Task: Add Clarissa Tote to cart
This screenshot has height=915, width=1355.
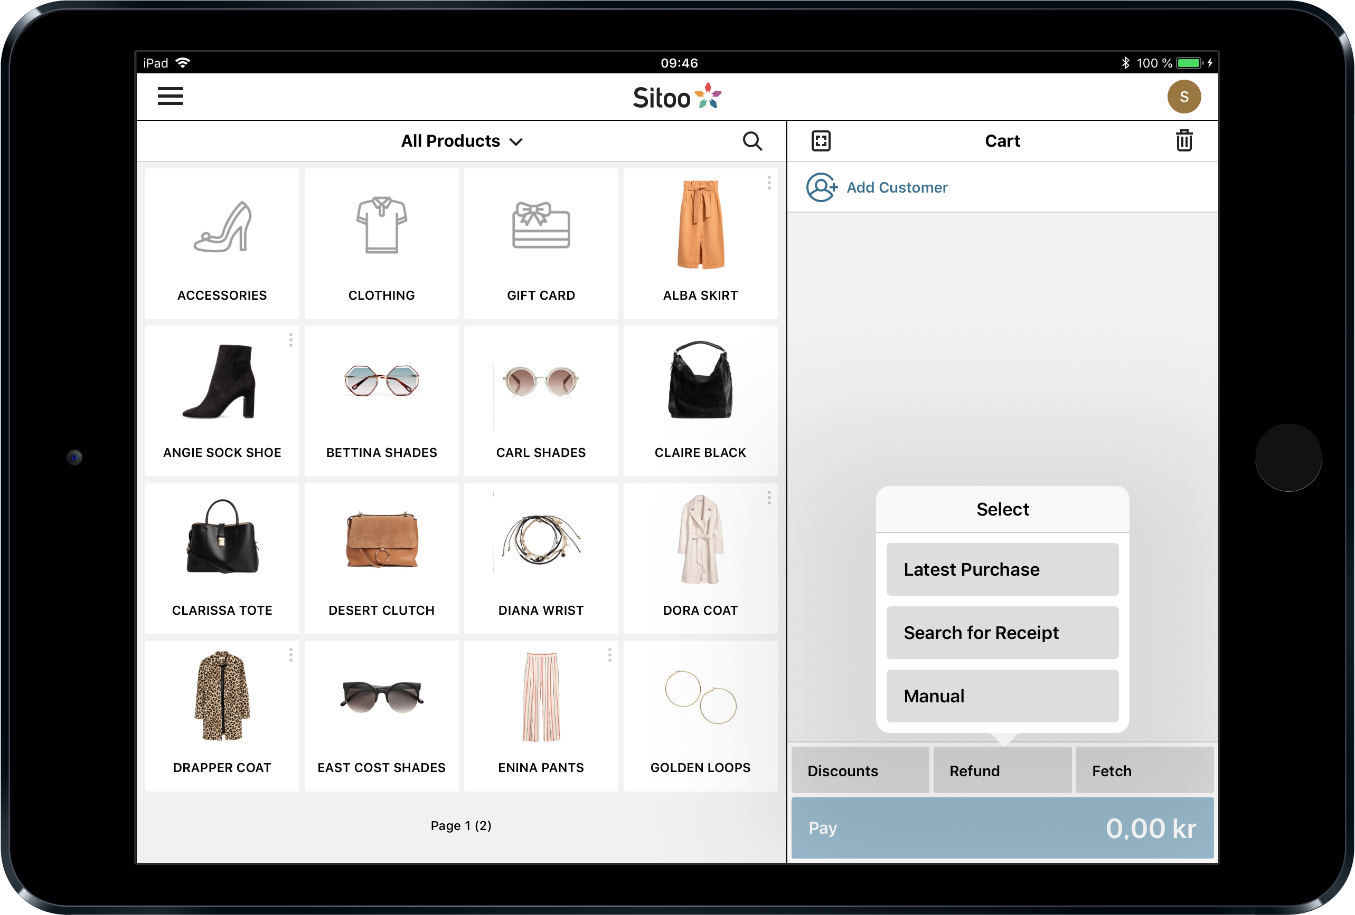Action: tap(222, 559)
